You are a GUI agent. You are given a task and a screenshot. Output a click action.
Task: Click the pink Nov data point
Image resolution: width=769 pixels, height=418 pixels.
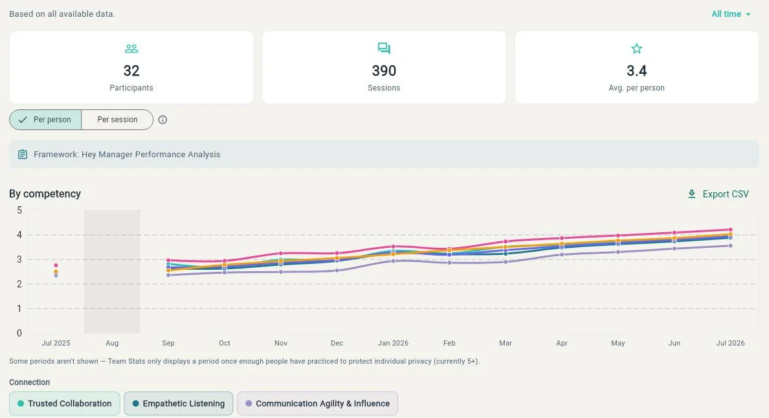tap(280, 254)
